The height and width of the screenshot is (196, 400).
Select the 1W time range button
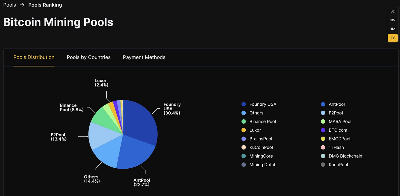pos(393,20)
